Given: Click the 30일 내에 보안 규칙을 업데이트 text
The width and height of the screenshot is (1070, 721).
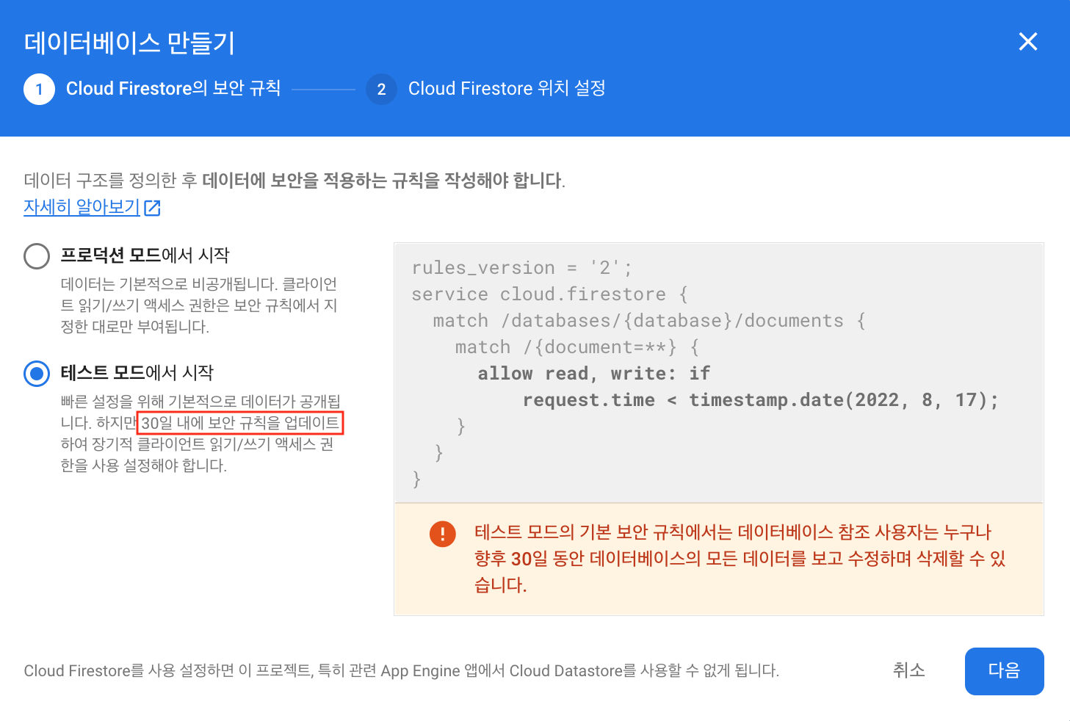Looking at the screenshot, I should point(240,423).
